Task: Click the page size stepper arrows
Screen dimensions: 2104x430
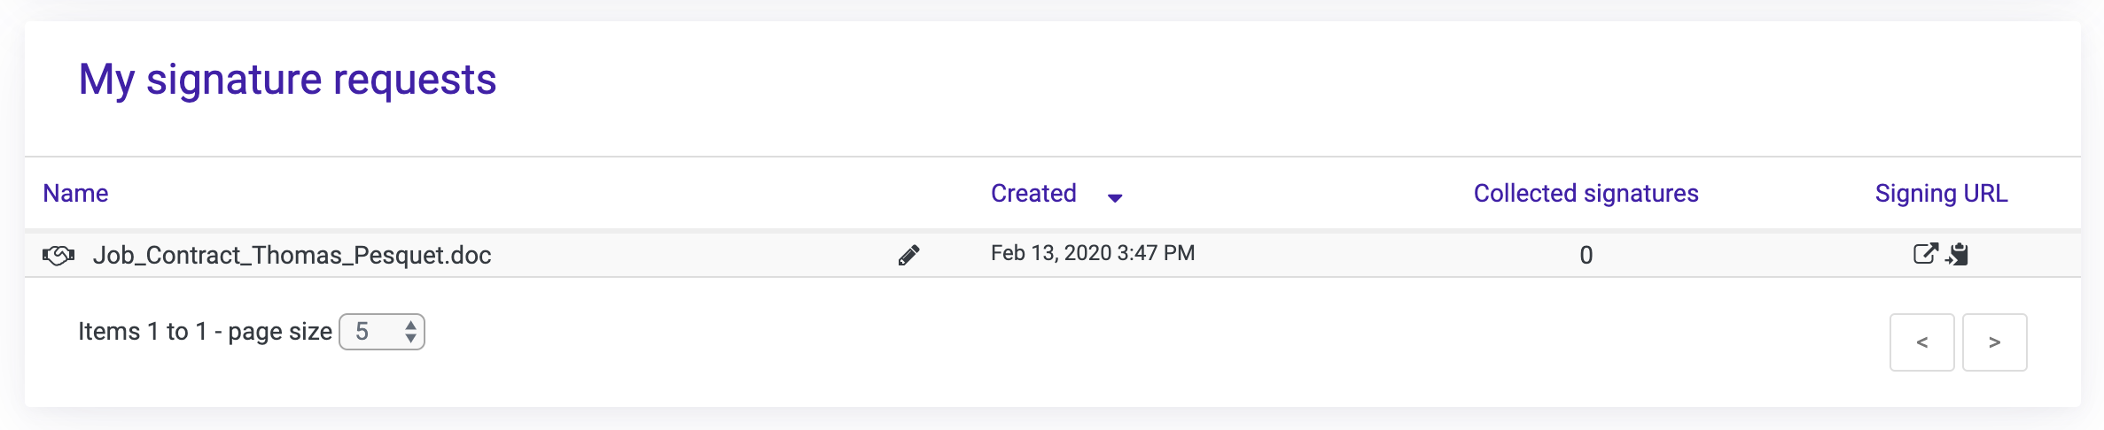Action: tap(411, 332)
